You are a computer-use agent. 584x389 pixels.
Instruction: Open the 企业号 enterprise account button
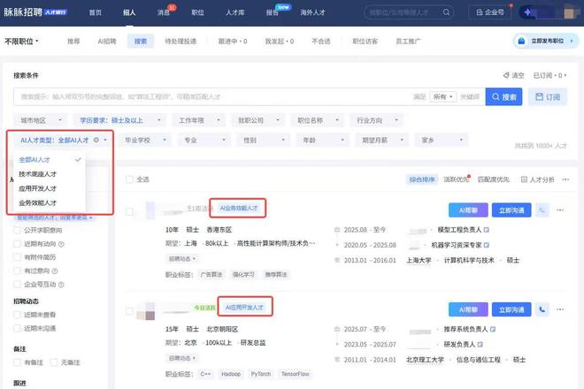pyautogui.click(x=490, y=12)
